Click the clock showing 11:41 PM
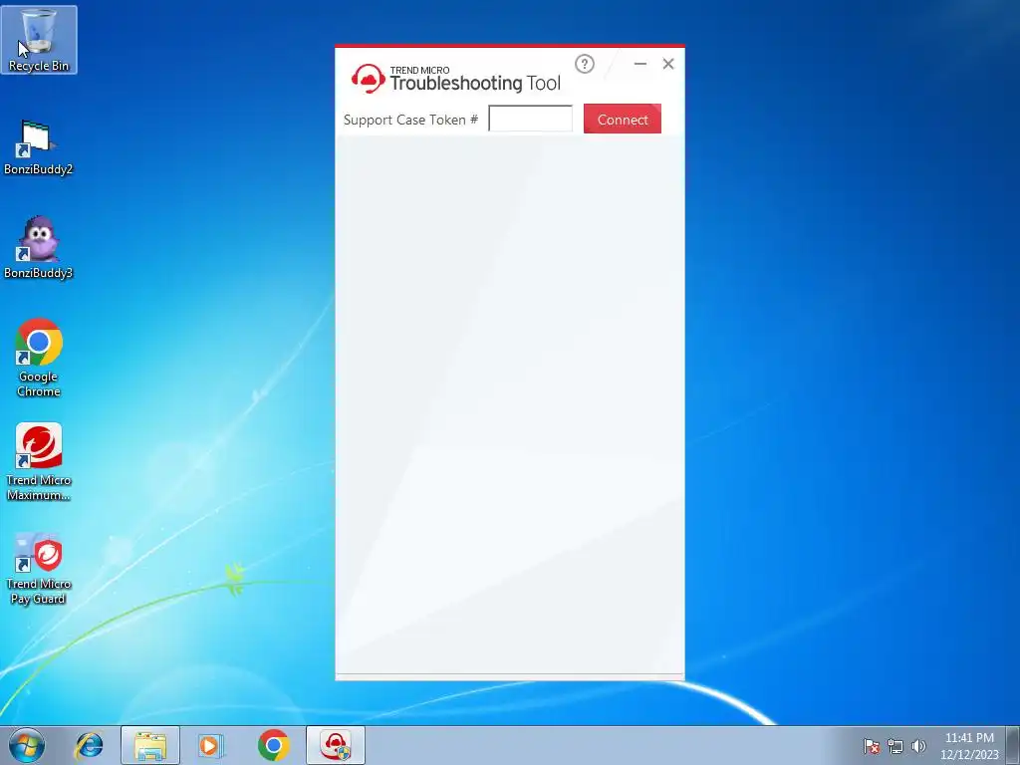This screenshot has height=765, width=1020. (969, 746)
